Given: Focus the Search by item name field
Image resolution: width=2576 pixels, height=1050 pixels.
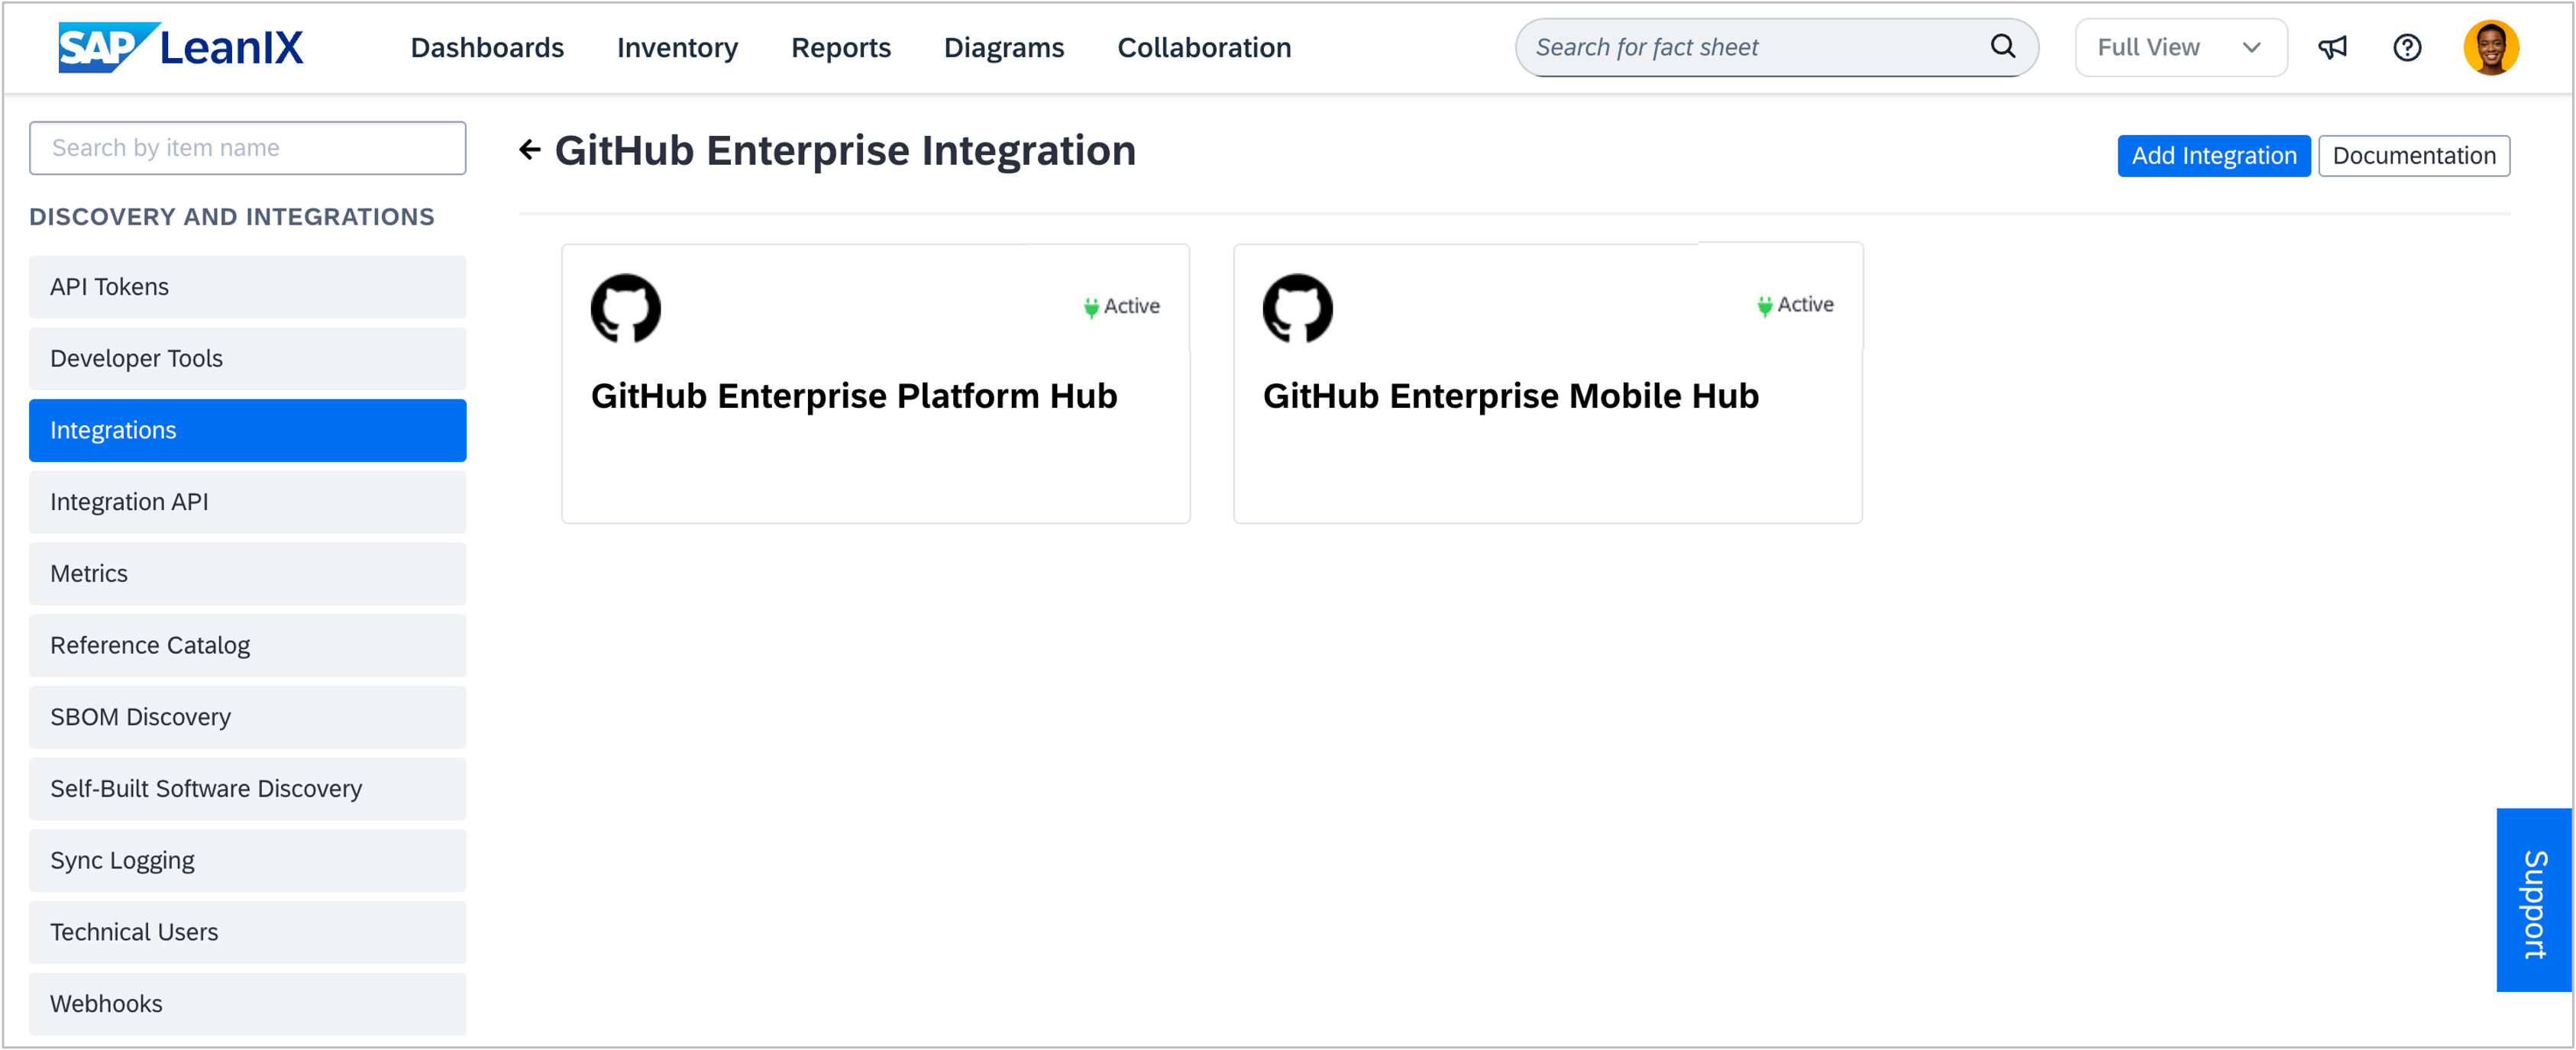Looking at the screenshot, I should [248, 148].
